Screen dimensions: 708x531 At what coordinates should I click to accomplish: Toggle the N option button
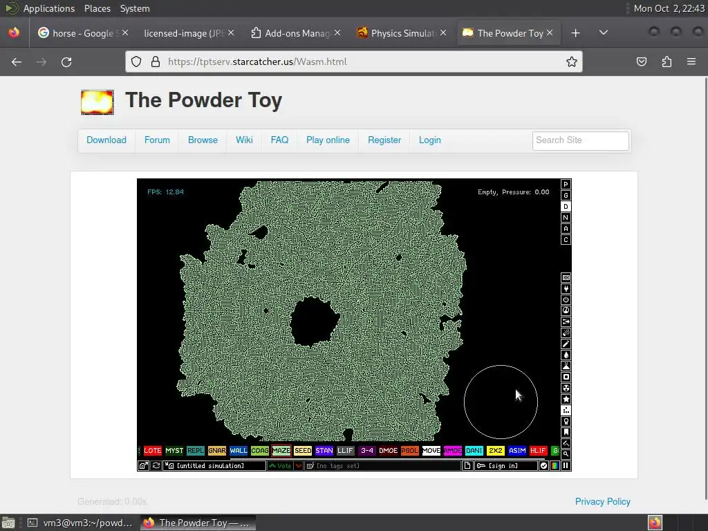566,217
